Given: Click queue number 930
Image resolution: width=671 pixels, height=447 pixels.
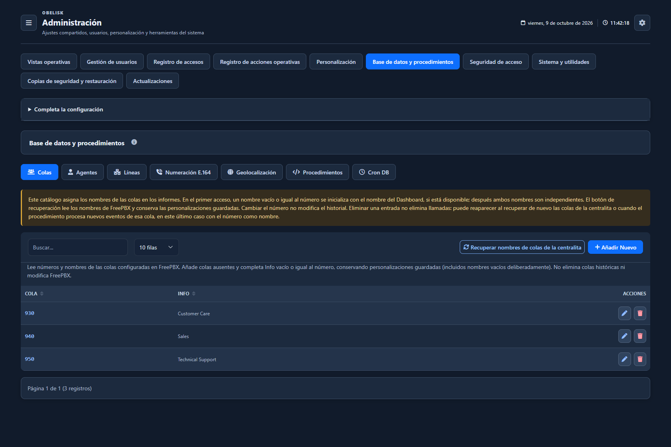Looking at the screenshot, I should pyautogui.click(x=30, y=313).
